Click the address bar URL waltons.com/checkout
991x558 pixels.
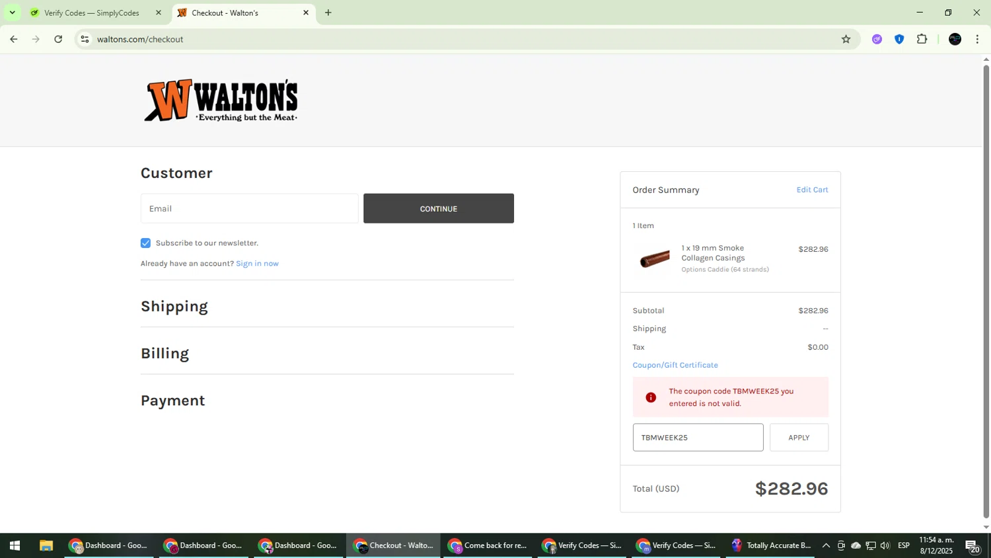(x=140, y=39)
